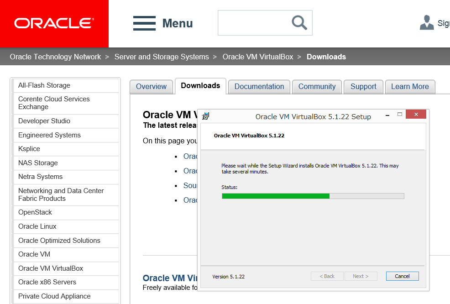Click 'On this page you' paragraph text

tap(170, 141)
